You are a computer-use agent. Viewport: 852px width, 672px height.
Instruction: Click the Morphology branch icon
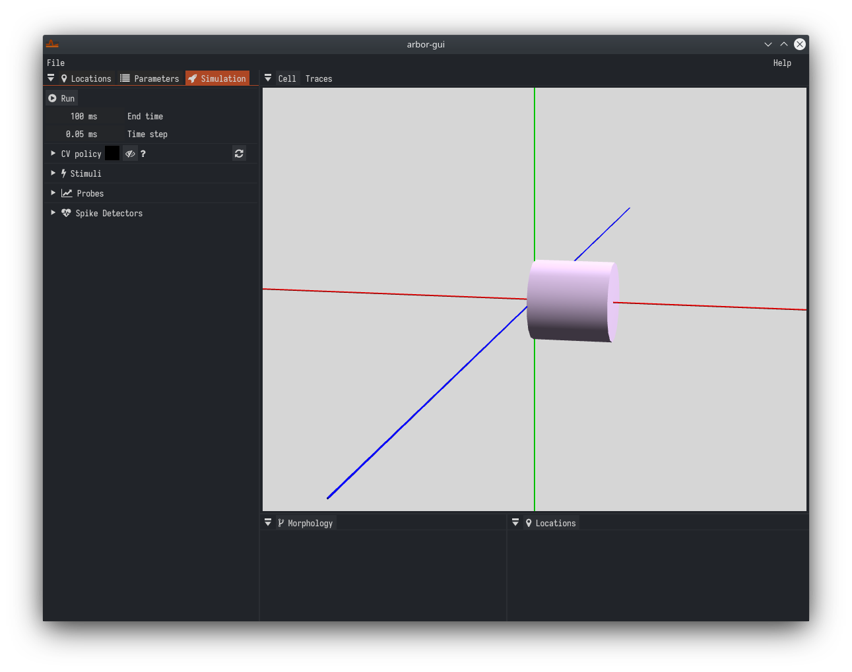281,523
